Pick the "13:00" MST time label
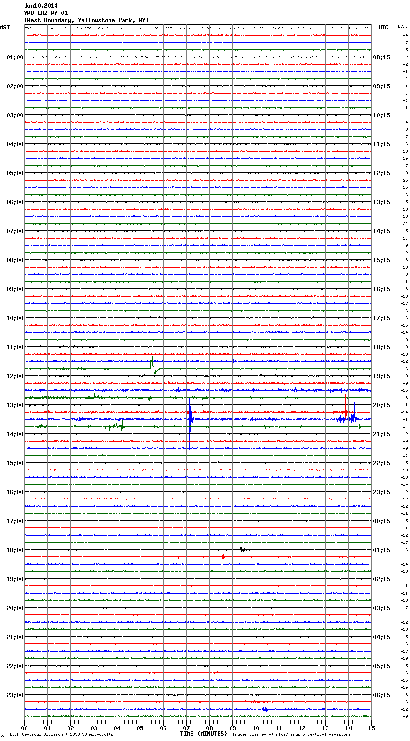Image resolution: width=410 pixels, height=741 pixels. [14, 405]
